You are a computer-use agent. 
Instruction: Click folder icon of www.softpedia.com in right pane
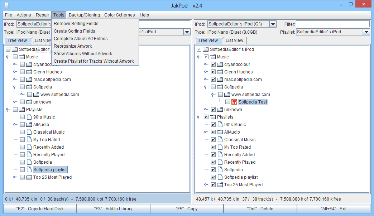227,95
